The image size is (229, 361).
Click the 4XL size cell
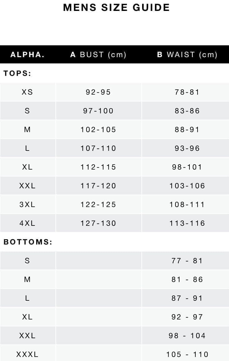click(x=27, y=223)
